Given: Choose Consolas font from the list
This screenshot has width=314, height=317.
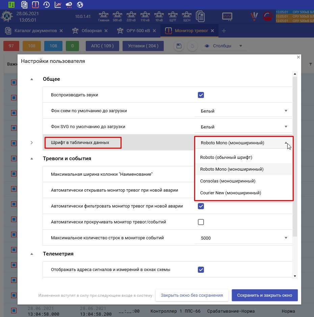Looking at the screenshot, I should tap(228, 181).
